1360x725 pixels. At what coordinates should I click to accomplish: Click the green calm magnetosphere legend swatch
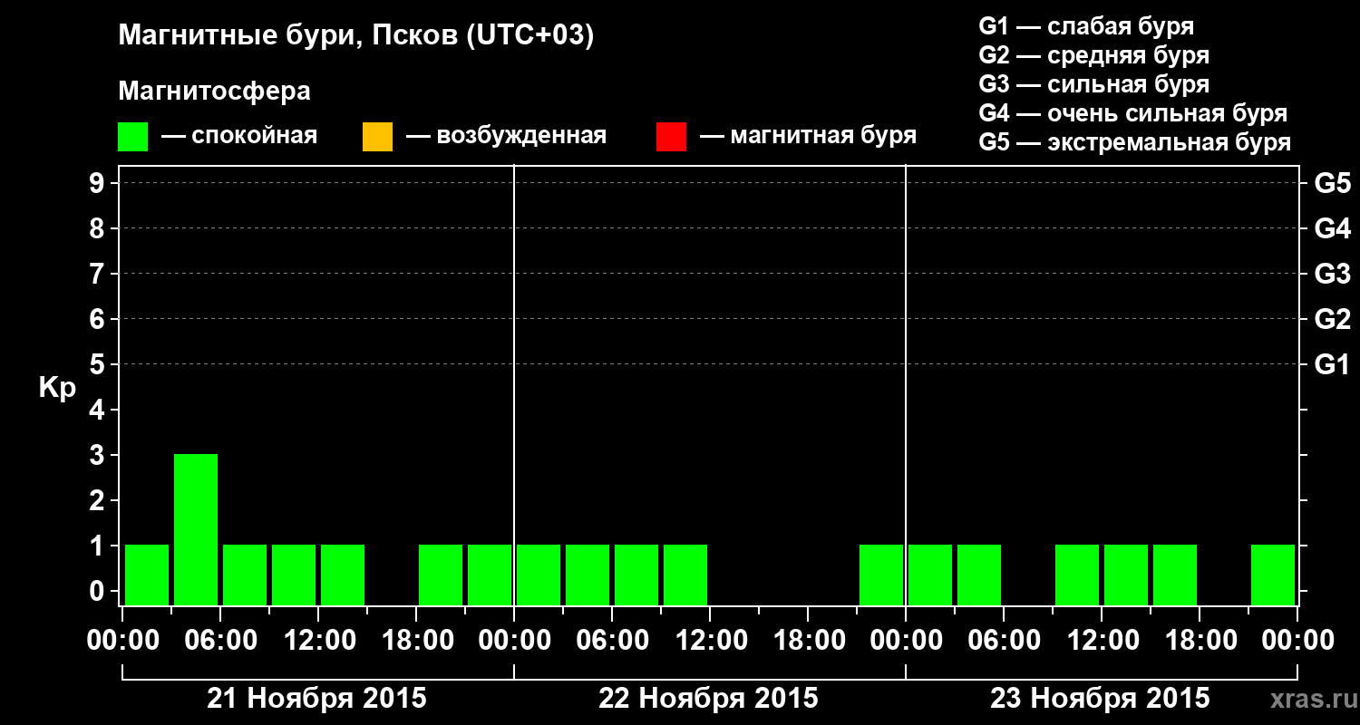133,137
